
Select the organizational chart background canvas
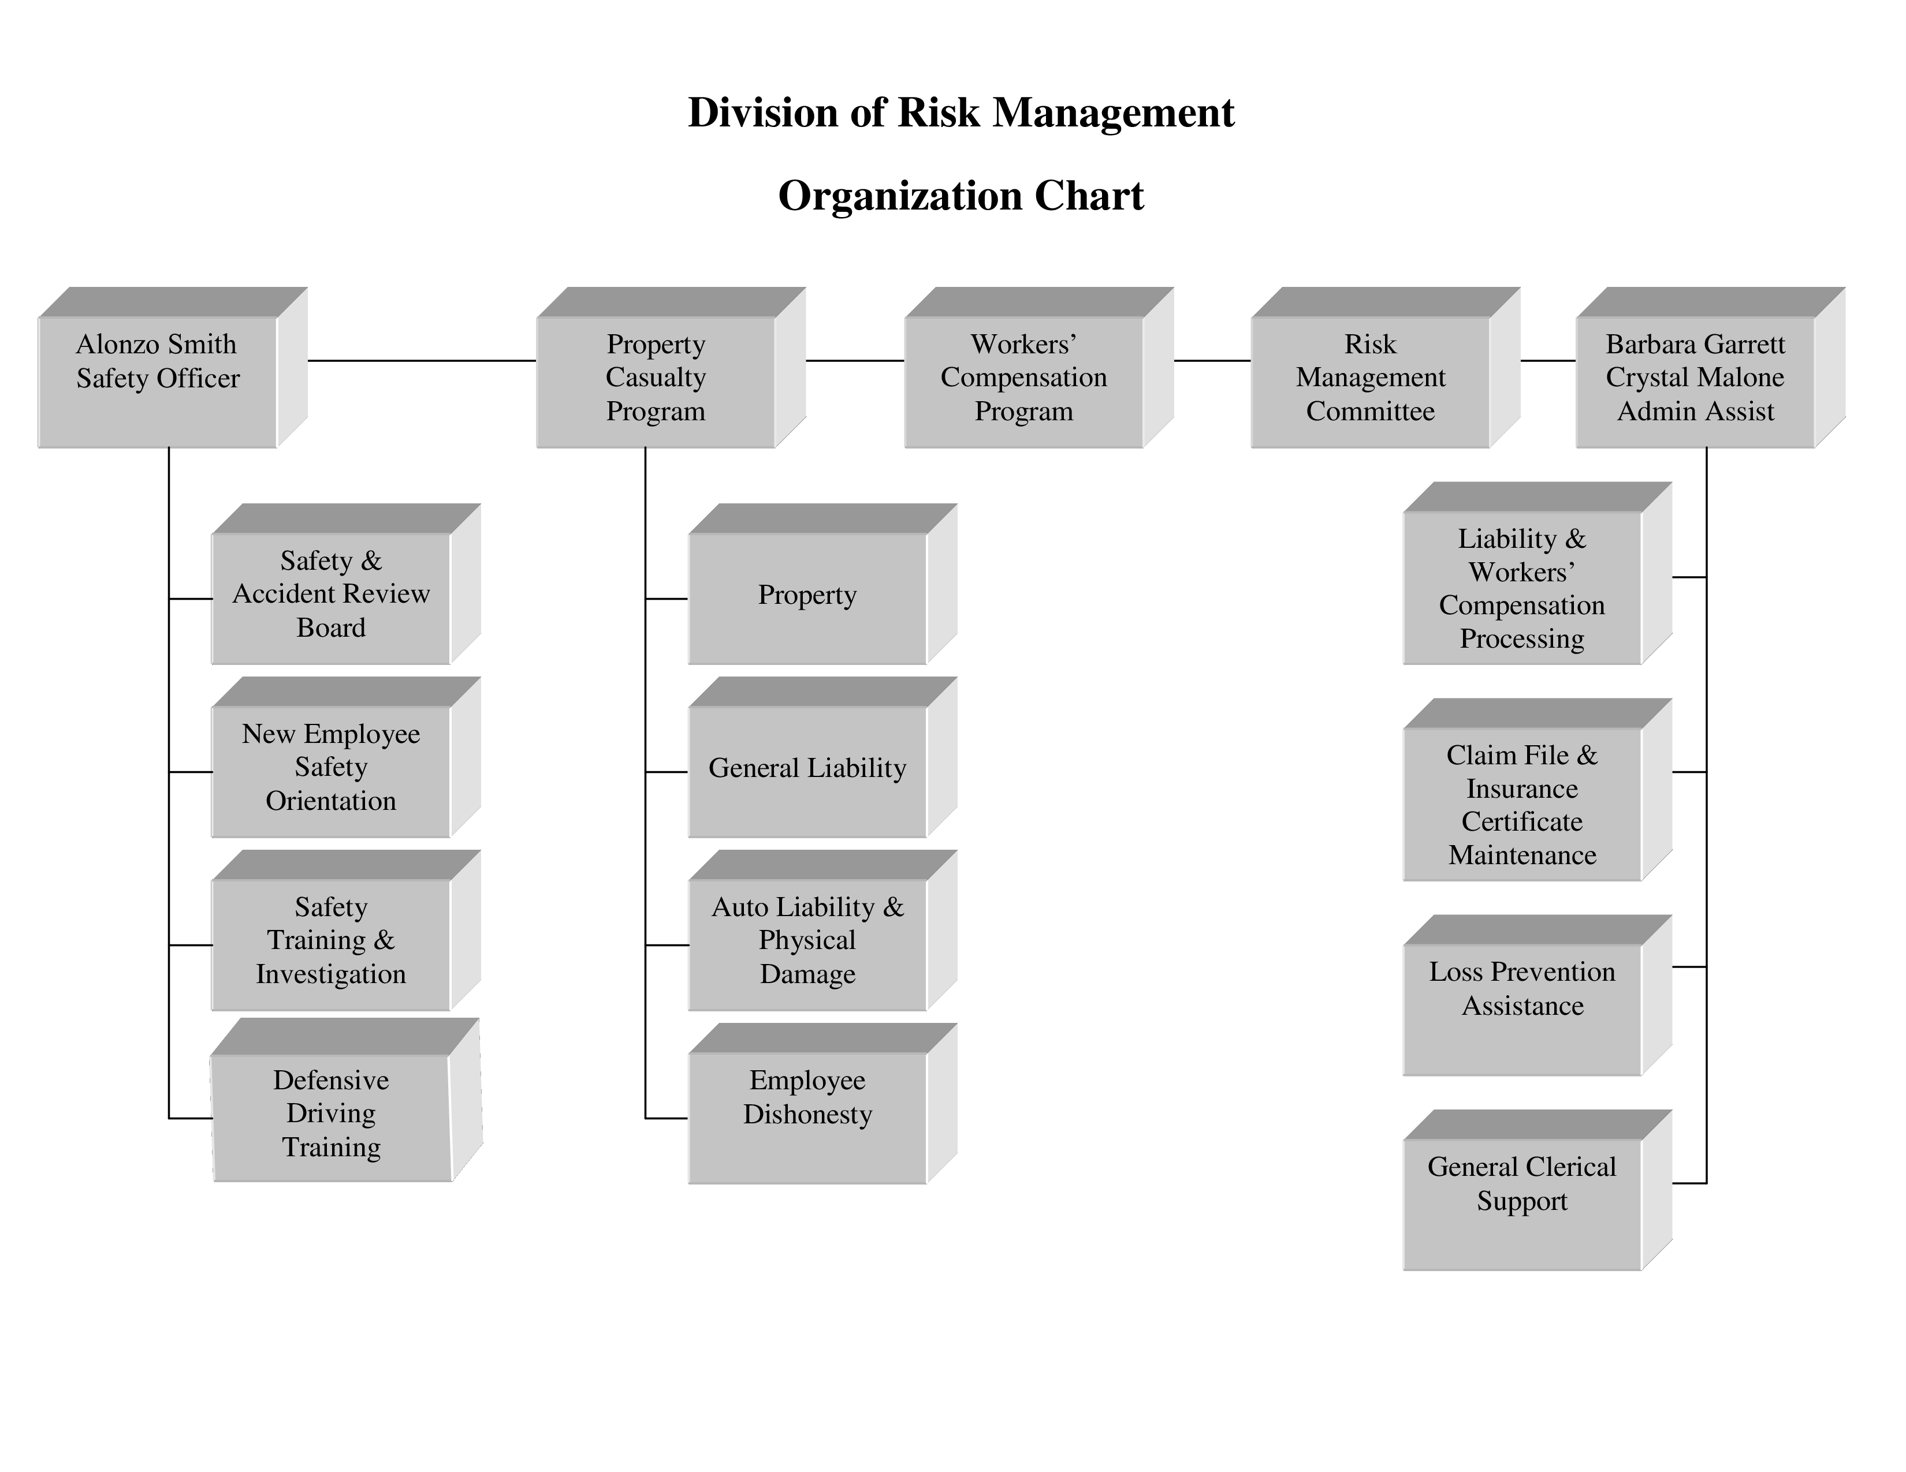(953, 736)
